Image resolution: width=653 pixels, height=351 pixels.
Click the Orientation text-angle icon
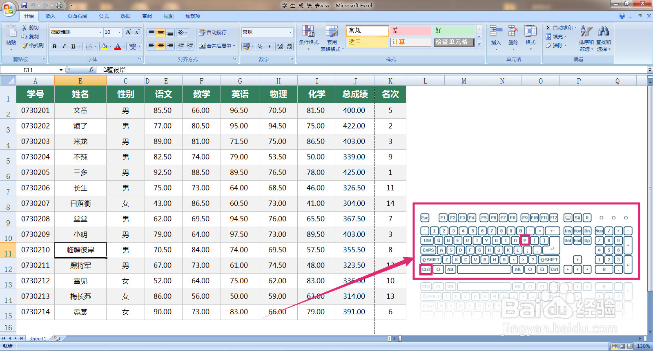point(181,32)
